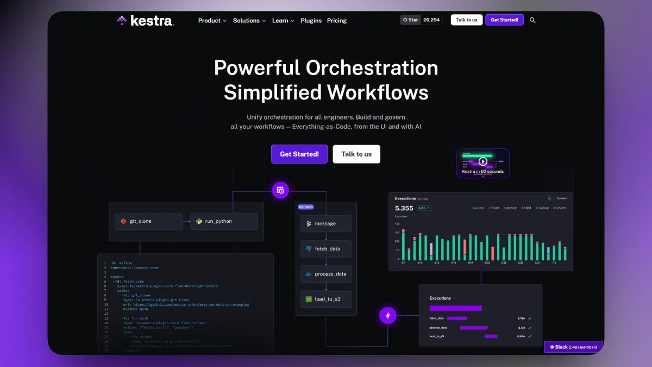The width and height of the screenshot is (652, 367).
Task: Click the 26,294 GitHub star count
Action: click(431, 20)
